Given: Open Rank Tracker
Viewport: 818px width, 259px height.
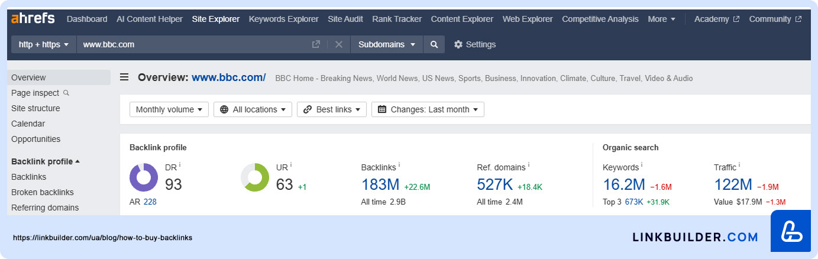Looking at the screenshot, I should (x=397, y=19).
